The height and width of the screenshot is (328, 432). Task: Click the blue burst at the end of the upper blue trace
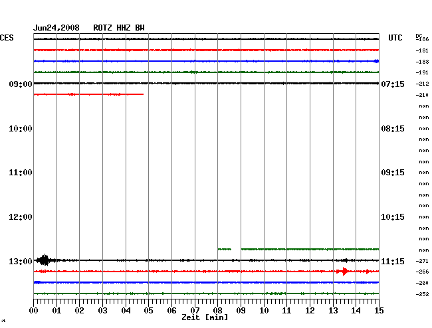pyautogui.click(x=376, y=61)
